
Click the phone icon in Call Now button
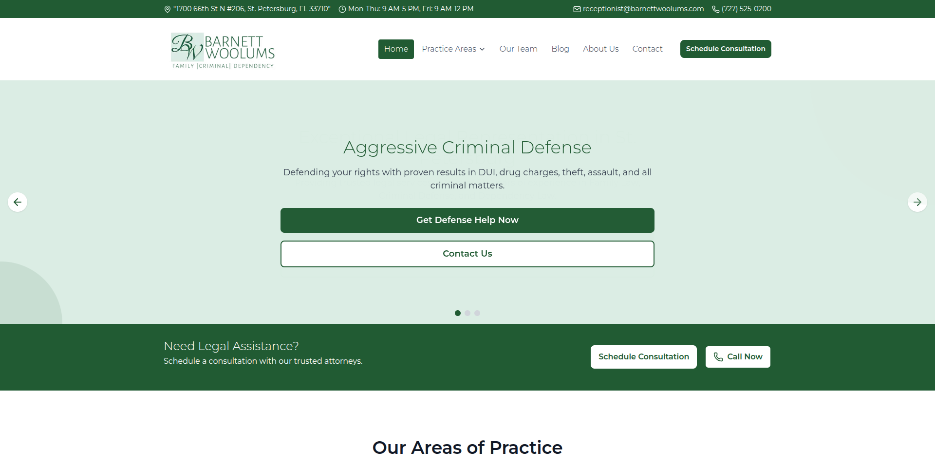pyautogui.click(x=718, y=357)
